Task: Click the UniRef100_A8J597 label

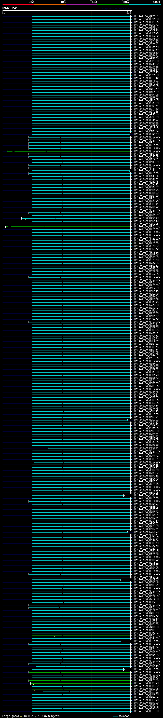Action: (146, 120)
